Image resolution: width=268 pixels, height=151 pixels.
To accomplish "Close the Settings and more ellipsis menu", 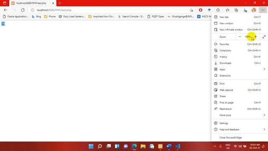I will click(263, 10).
